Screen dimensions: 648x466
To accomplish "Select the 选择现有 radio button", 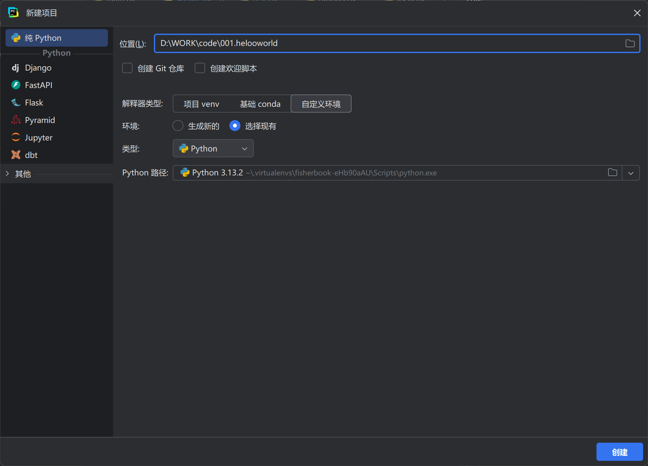I will point(235,126).
